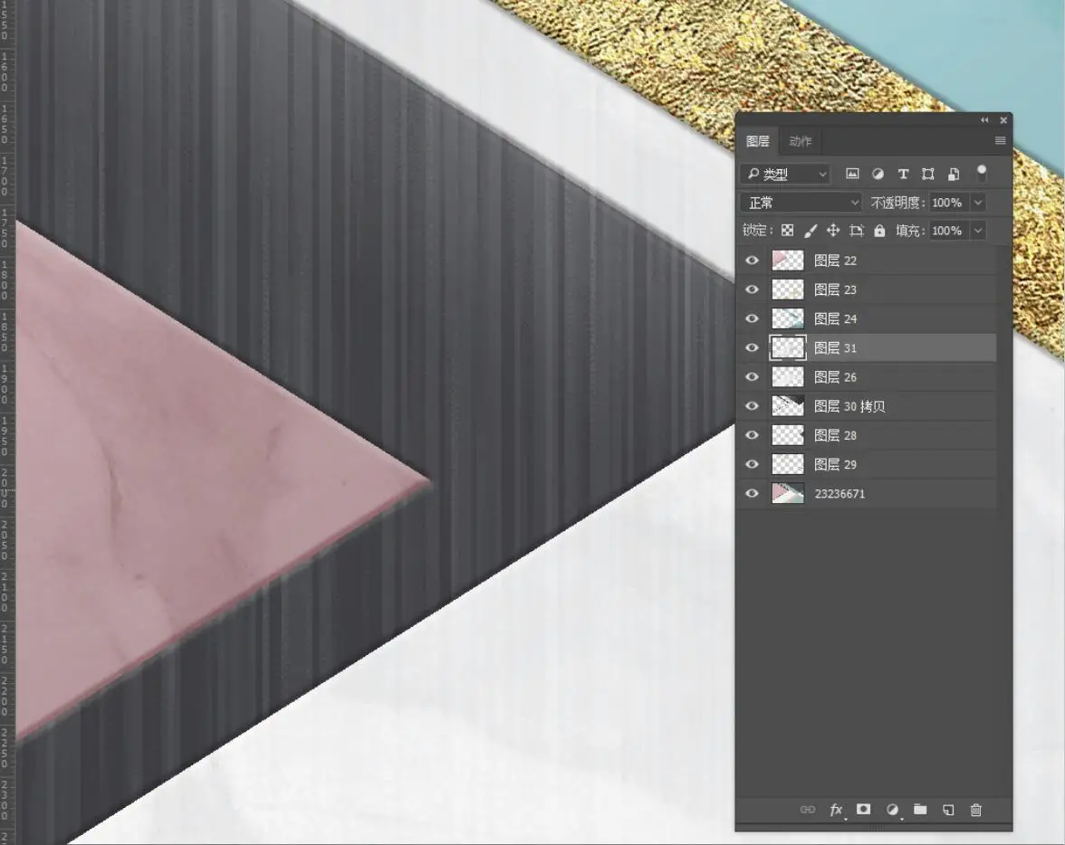The image size is (1065, 845).
Task: Filter layers by smart object icon
Action: 954,174
